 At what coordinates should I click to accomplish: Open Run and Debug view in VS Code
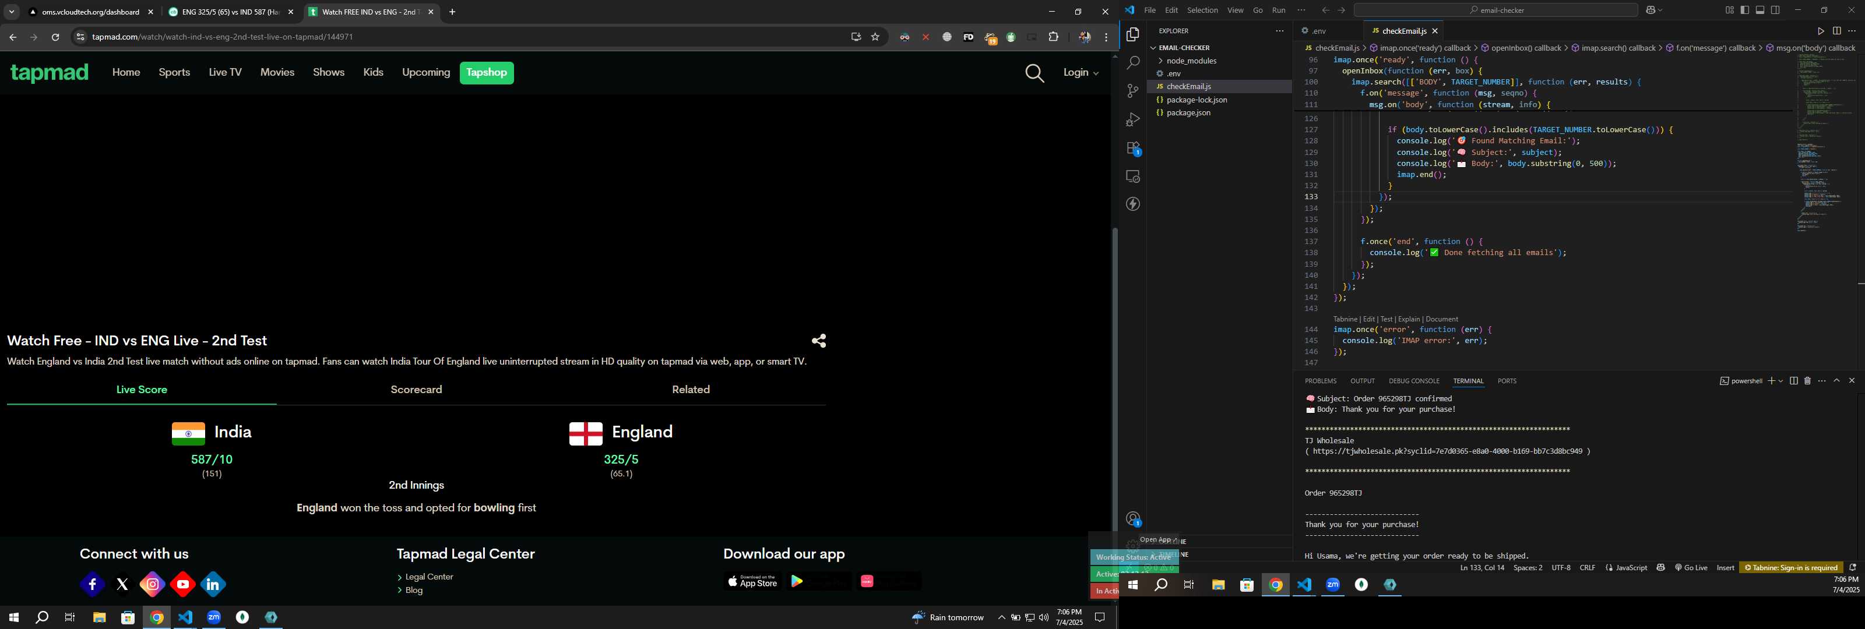1133,119
